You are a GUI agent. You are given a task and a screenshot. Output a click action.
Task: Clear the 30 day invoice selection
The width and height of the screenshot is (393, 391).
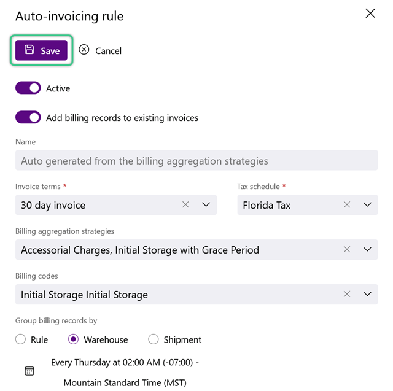tap(185, 205)
